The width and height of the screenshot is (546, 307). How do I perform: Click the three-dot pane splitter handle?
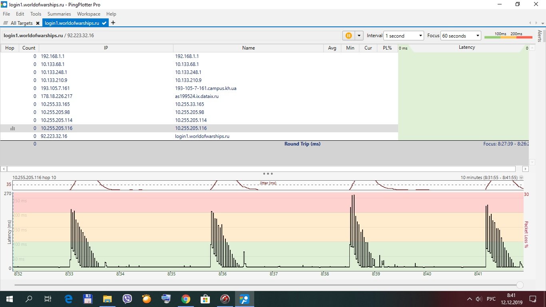268,174
